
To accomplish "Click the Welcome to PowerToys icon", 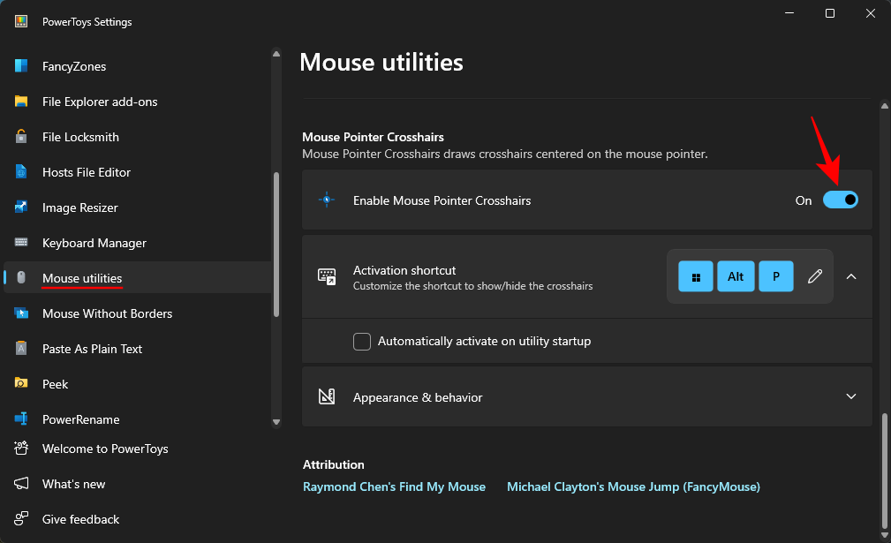I will (21, 449).
